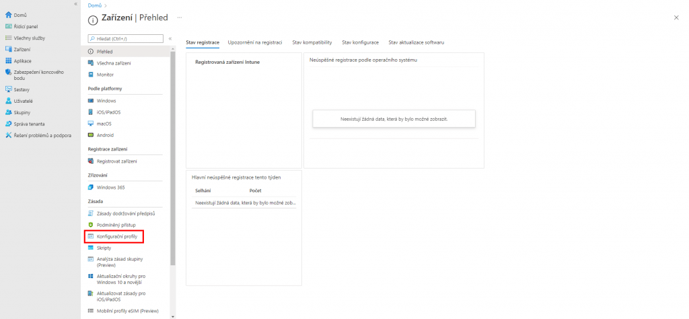Click the Skupiny group icon
The width and height of the screenshot is (689, 319).
click(9, 112)
